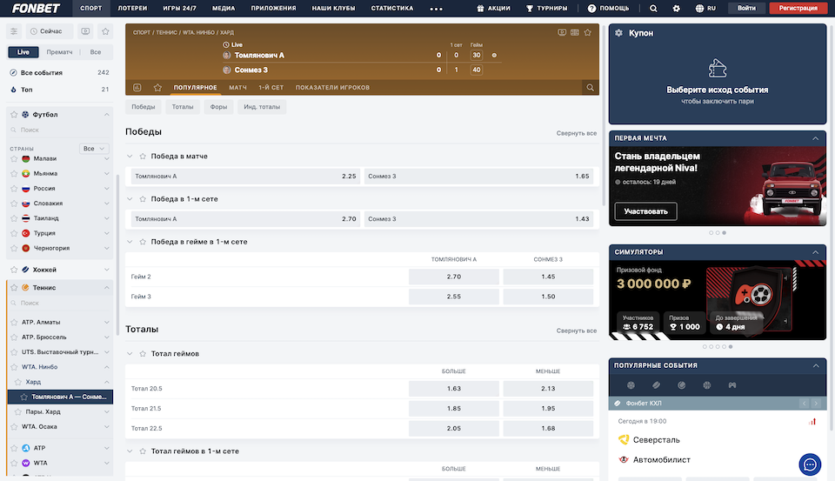The width and height of the screenshot is (835, 481).
Task: Click the Регистрация button
Action: click(798, 8)
